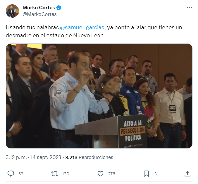Click the 130 retweets count

(66, 174)
